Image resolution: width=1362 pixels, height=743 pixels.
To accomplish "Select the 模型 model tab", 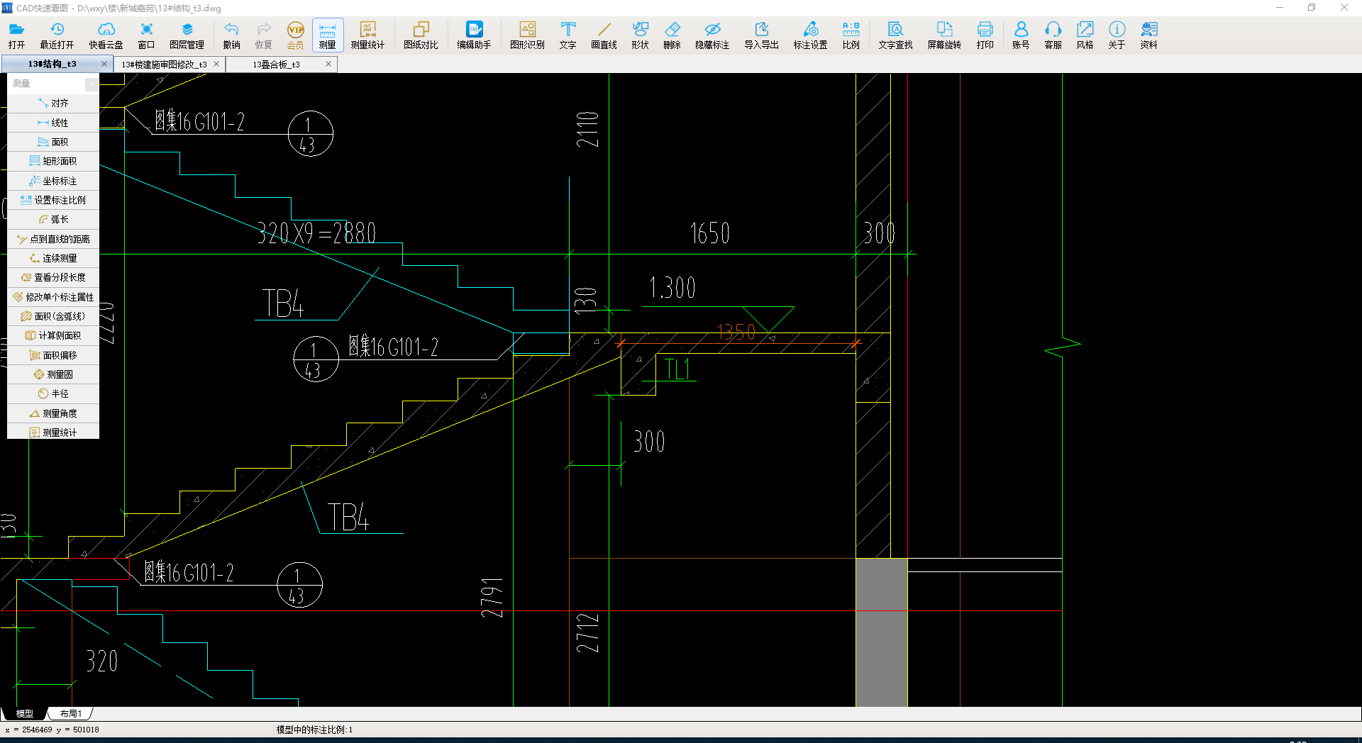I will 25,713.
